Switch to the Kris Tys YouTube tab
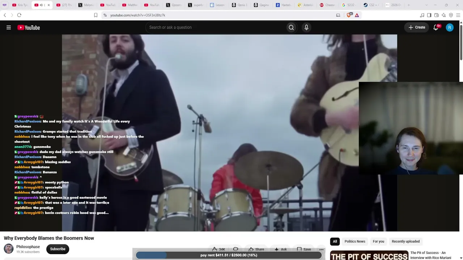 point(20,5)
